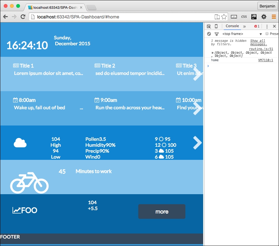
Task: Open routing.js:51 source link
Action: pyautogui.click(x=261, y=49)
